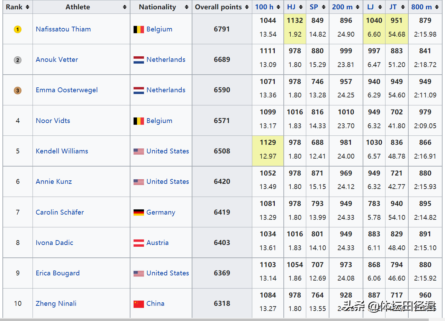445x321 pixels.
Task: Select highlighted HJ score 1132
Action: pos(295,21)
